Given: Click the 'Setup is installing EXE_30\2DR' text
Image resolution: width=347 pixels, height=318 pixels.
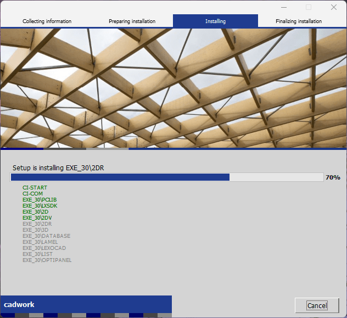Looking at the screenshot, I should tap(58, 168).
